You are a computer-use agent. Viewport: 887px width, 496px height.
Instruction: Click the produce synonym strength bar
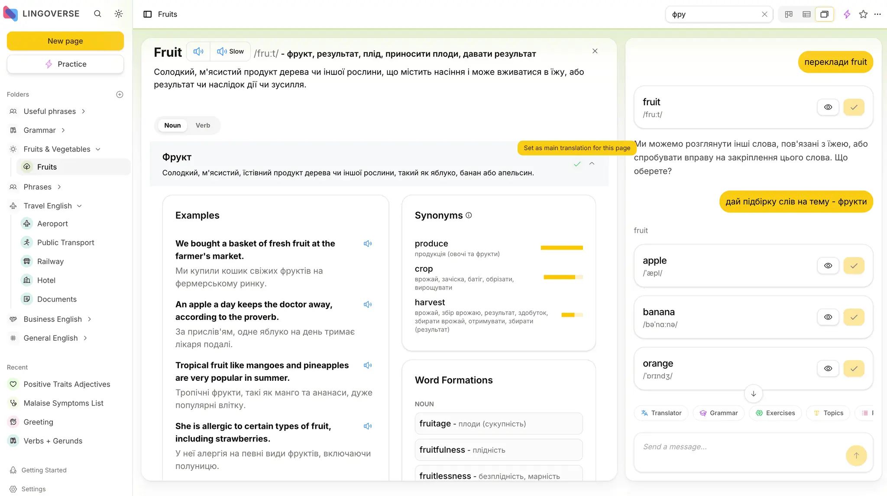pos(562,248)
